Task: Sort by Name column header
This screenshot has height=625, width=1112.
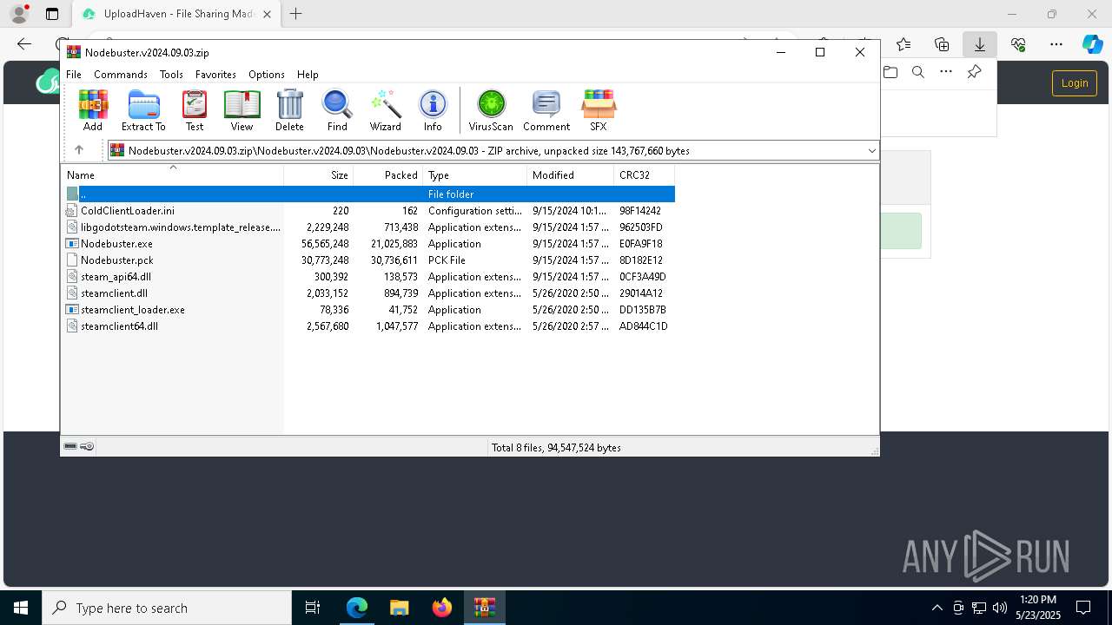Action: [x=172, y=175]
